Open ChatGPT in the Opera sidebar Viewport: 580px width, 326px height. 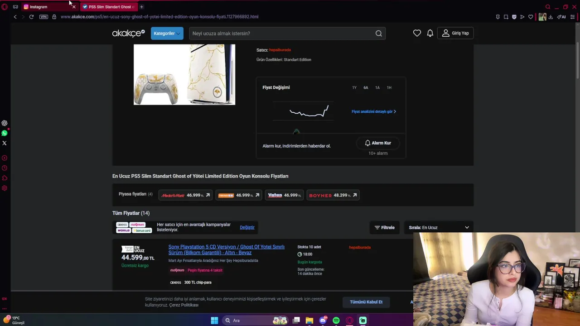5,123
